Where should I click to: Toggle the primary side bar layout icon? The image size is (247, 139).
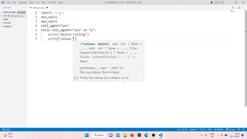tap(212, 3)
